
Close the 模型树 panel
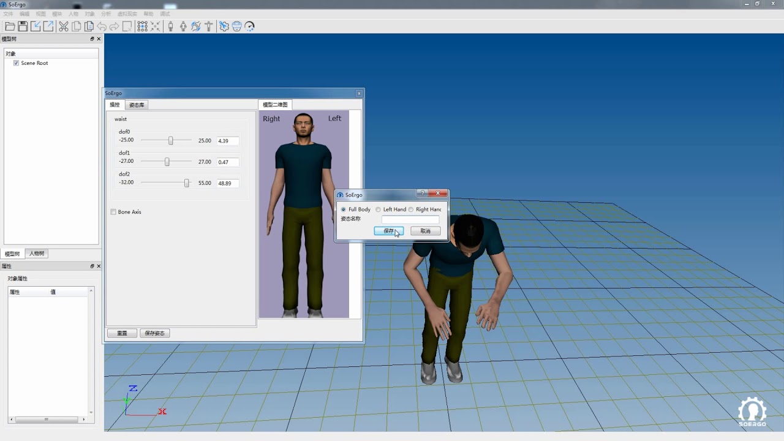click(99, 39)
